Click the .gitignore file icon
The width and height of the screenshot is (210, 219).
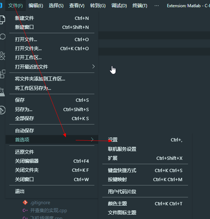tap(25, 202)
